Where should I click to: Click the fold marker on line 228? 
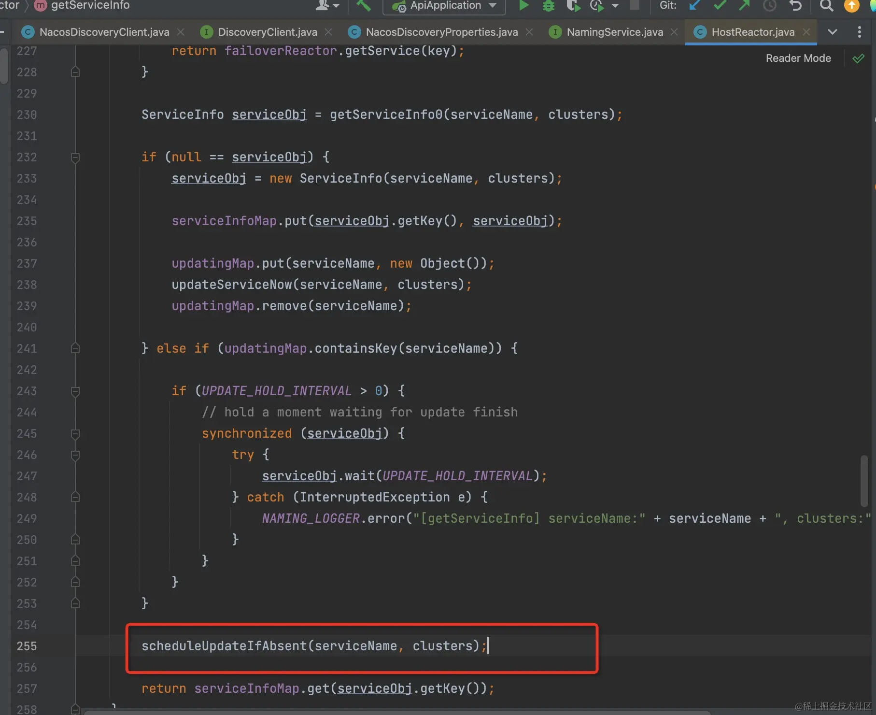[x=75, y=72]
